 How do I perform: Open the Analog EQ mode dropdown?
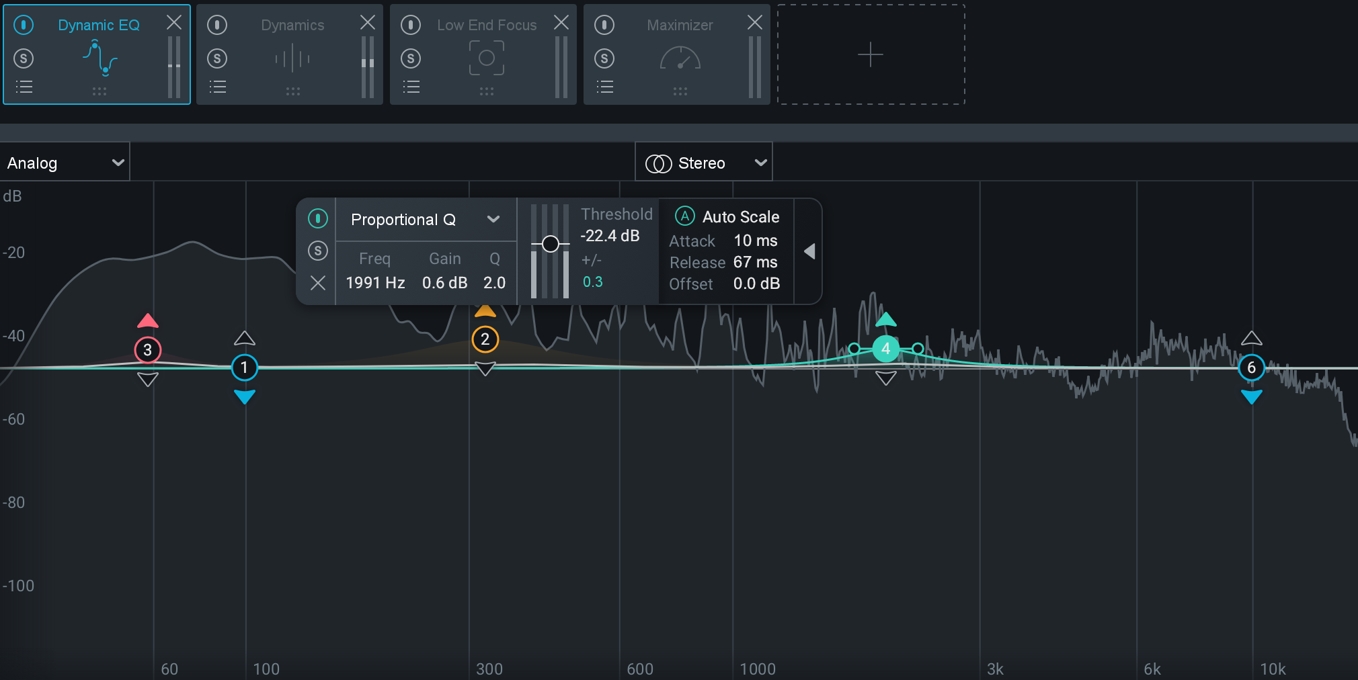[65, 163]
